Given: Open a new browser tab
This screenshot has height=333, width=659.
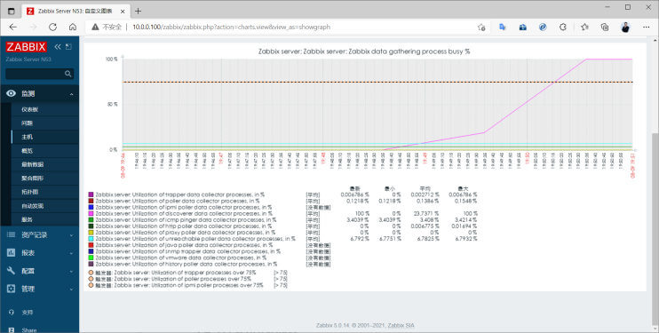Looking at the screenshot, I should (x=138, y=11).
